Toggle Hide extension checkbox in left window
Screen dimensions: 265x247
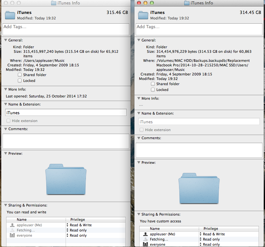pos(8,121)
